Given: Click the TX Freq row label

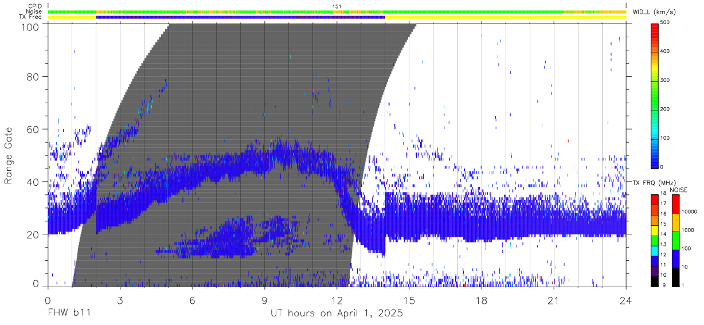Looking at the screenshot, I should tap(30, 18).
